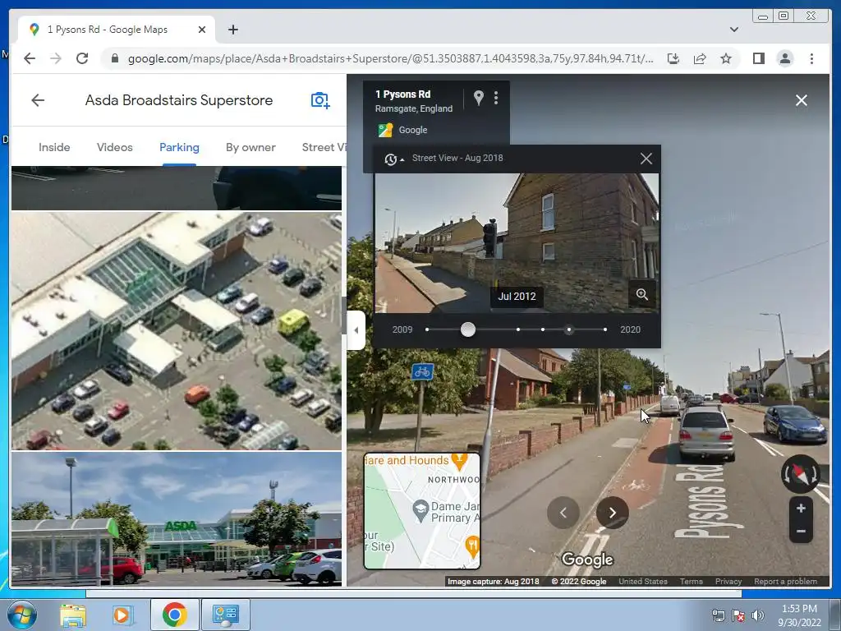
Task: Click the taskbar clock showing 1:53 PM
Action: pyautogui.click(x=799, y=615)
